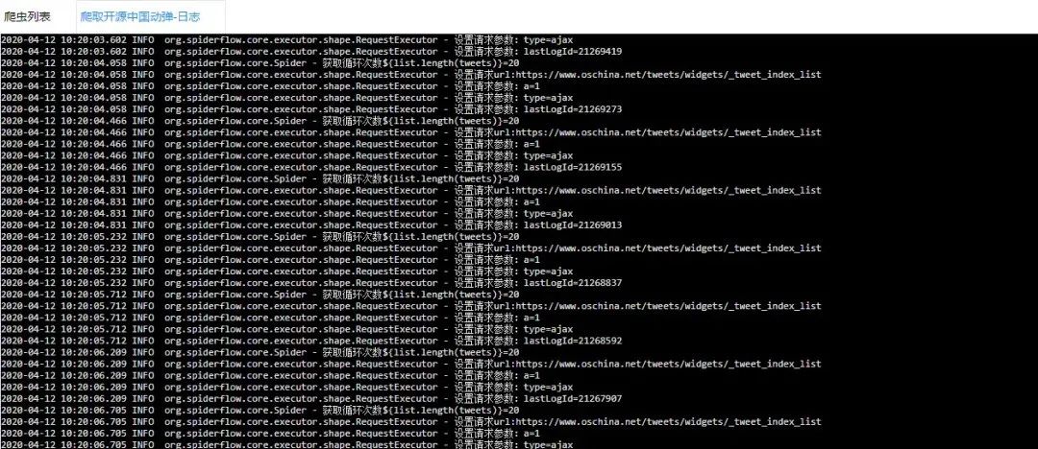Select log entry showing lastLogId=21269155
The height and width of the screenshot is (449, 1038).
point(311,167)
